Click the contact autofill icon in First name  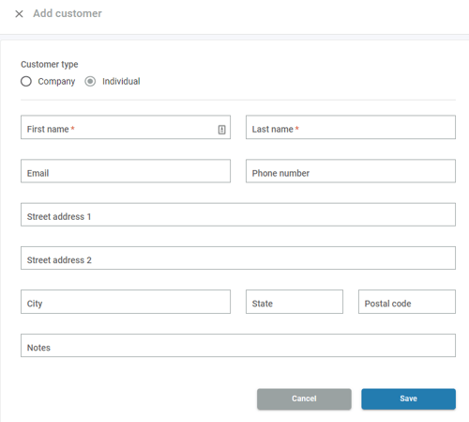pyautogui.click(x=221, y=130)
